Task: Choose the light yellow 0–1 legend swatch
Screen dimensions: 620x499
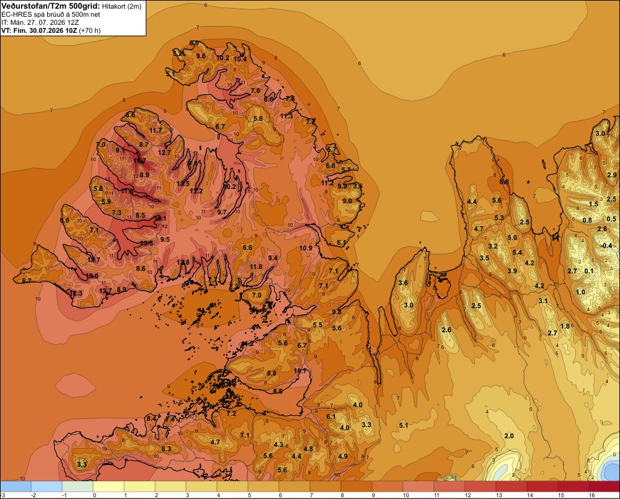Action: [108, 486]
